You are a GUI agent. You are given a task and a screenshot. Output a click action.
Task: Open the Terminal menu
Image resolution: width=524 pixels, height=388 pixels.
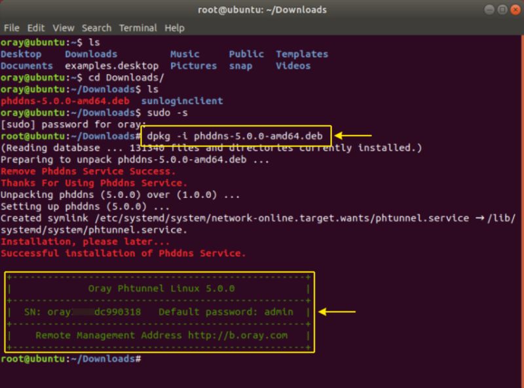[138, 28]
